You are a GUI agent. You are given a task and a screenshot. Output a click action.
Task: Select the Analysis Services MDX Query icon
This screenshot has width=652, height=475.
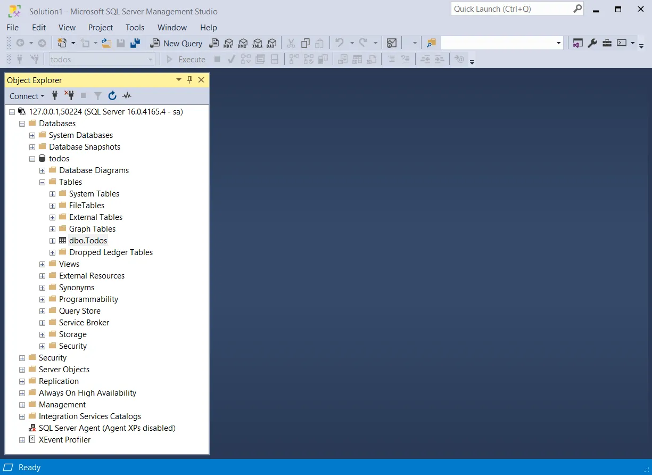point(228,44)
